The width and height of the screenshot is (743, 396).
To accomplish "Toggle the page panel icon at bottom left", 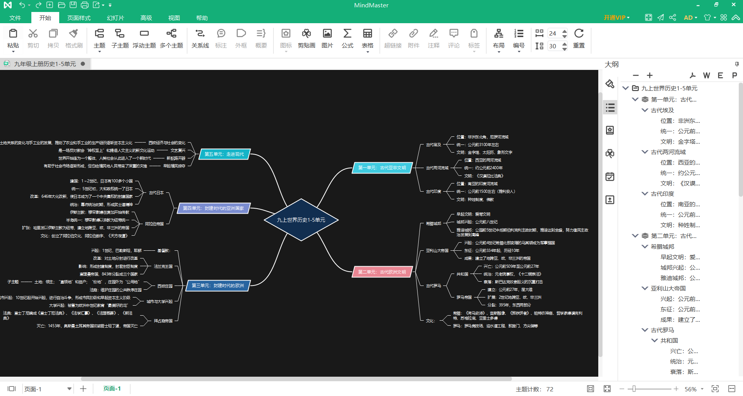I will click(12, 389).
